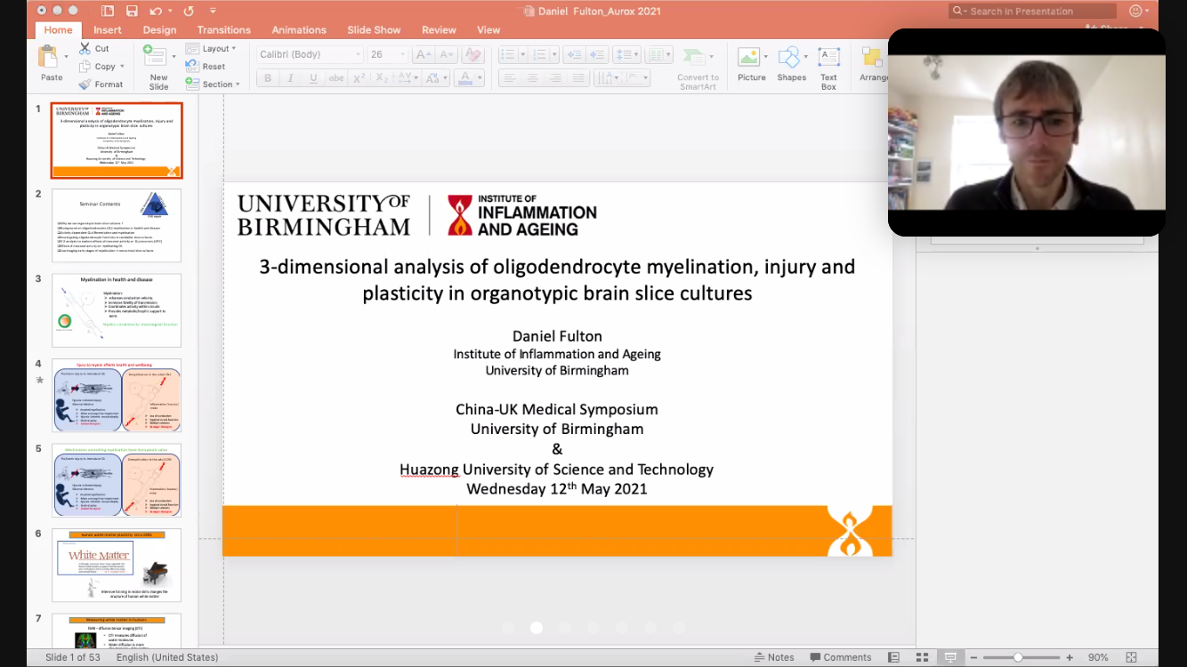This screenshot has height=667, width=1187.
Task: Clear all formatting eraser icon
Action: point(472,54)
